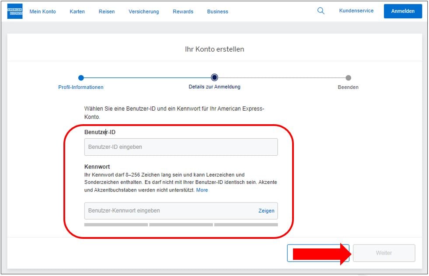
Task: Go back via the Profil-Informationen step label
Action: click(81, 87)
